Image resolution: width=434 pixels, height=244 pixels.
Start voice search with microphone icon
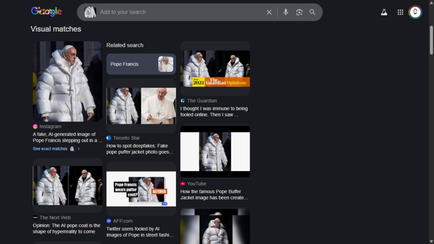pos(286,12)
